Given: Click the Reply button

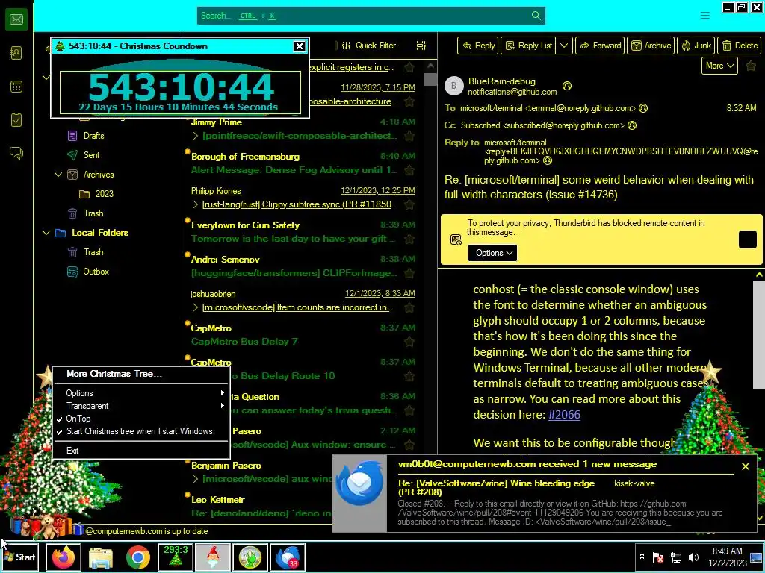Looking at the screenshot, I should [477, 46].
